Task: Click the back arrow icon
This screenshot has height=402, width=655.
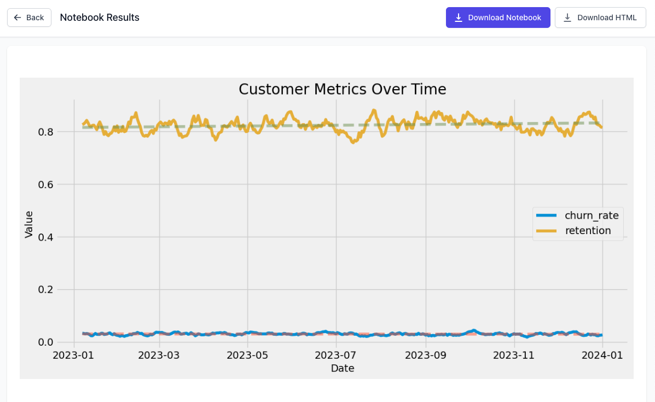Action: [18, 17]
